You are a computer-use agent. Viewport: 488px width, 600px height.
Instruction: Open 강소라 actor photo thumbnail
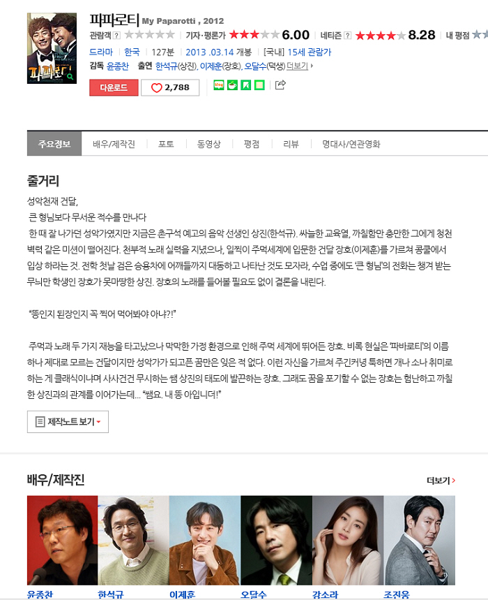click(x=348, y=541)
